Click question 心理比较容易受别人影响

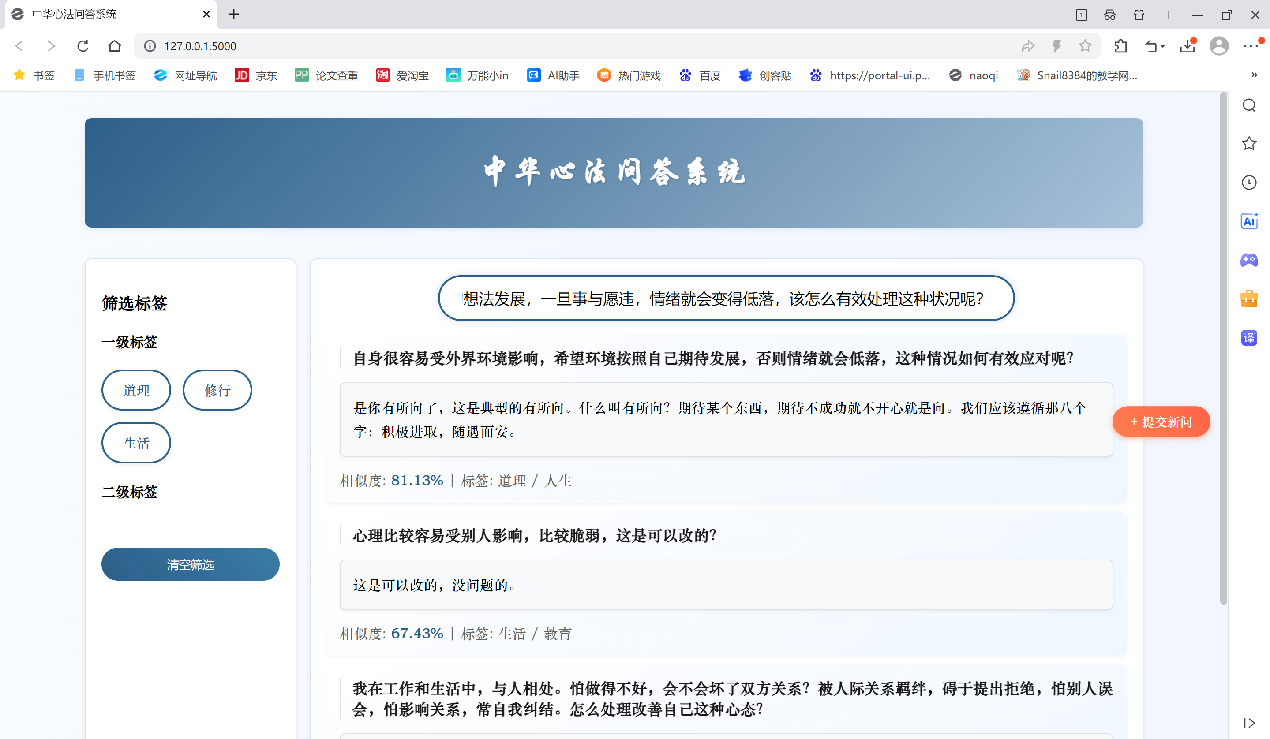534,535
